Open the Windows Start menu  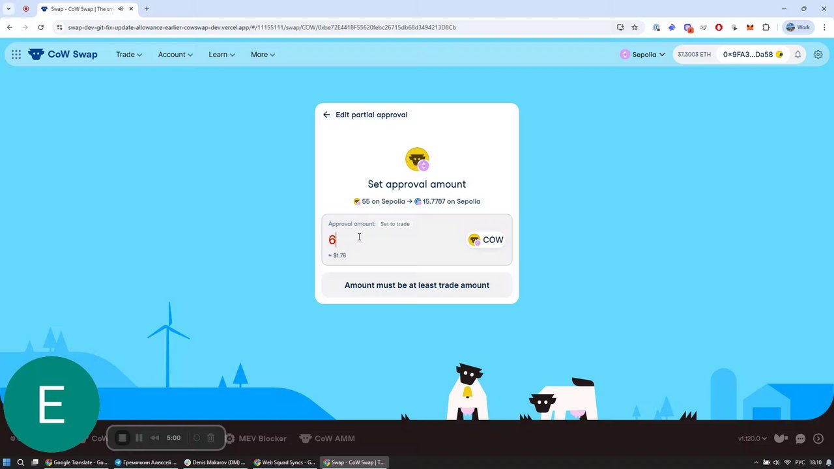point(7,462)
